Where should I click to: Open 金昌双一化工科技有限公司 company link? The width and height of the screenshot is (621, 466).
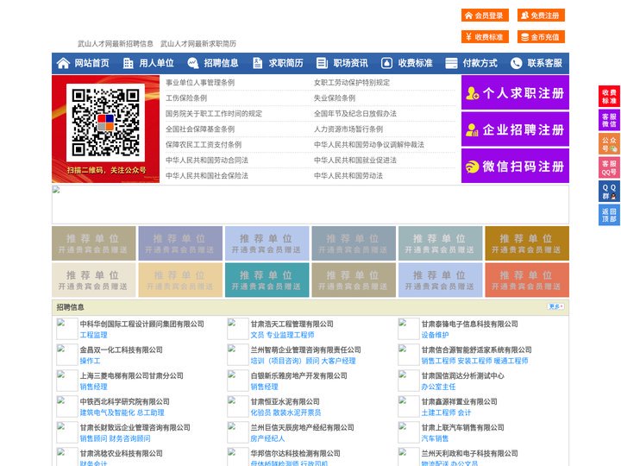pos(122,349)
